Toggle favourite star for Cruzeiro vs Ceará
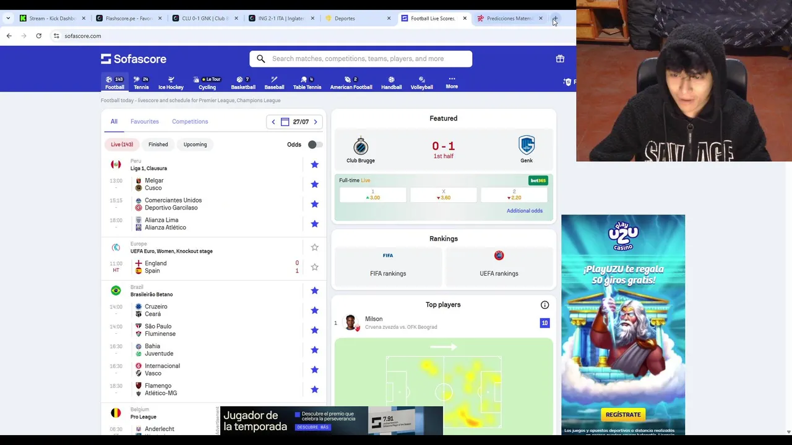 click(314, 310)
